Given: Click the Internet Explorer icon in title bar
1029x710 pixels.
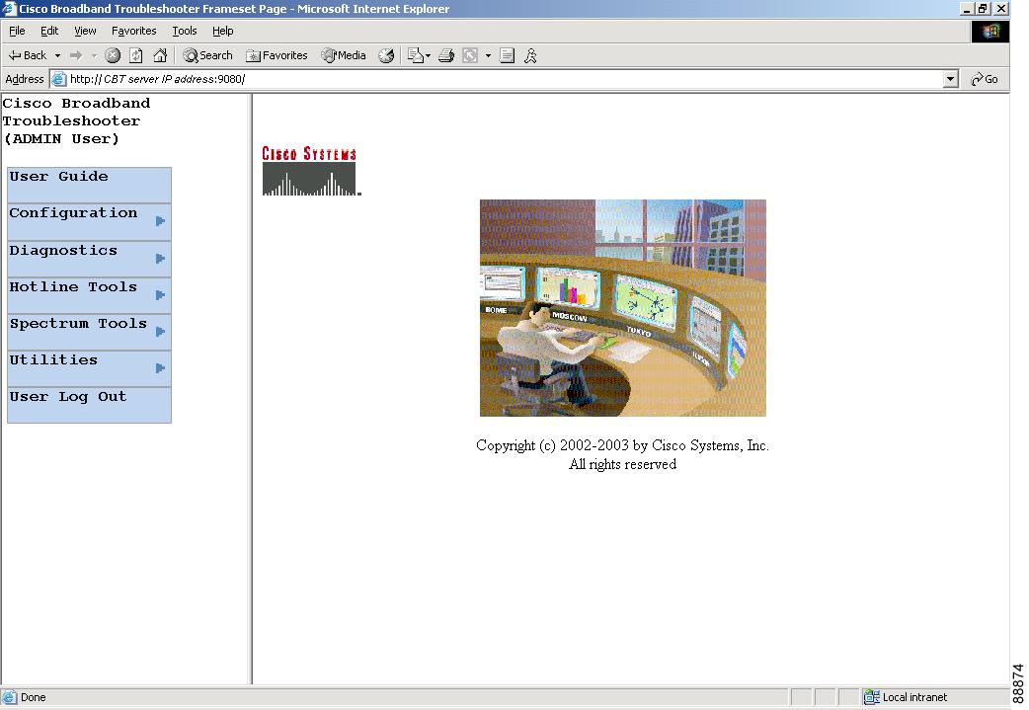Looking at the screenshot, I should click(x=9, y=9).
